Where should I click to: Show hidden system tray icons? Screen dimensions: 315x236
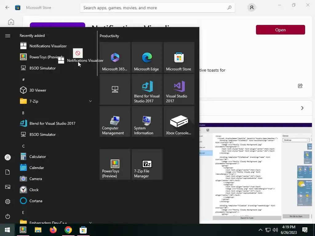(260, 230)
